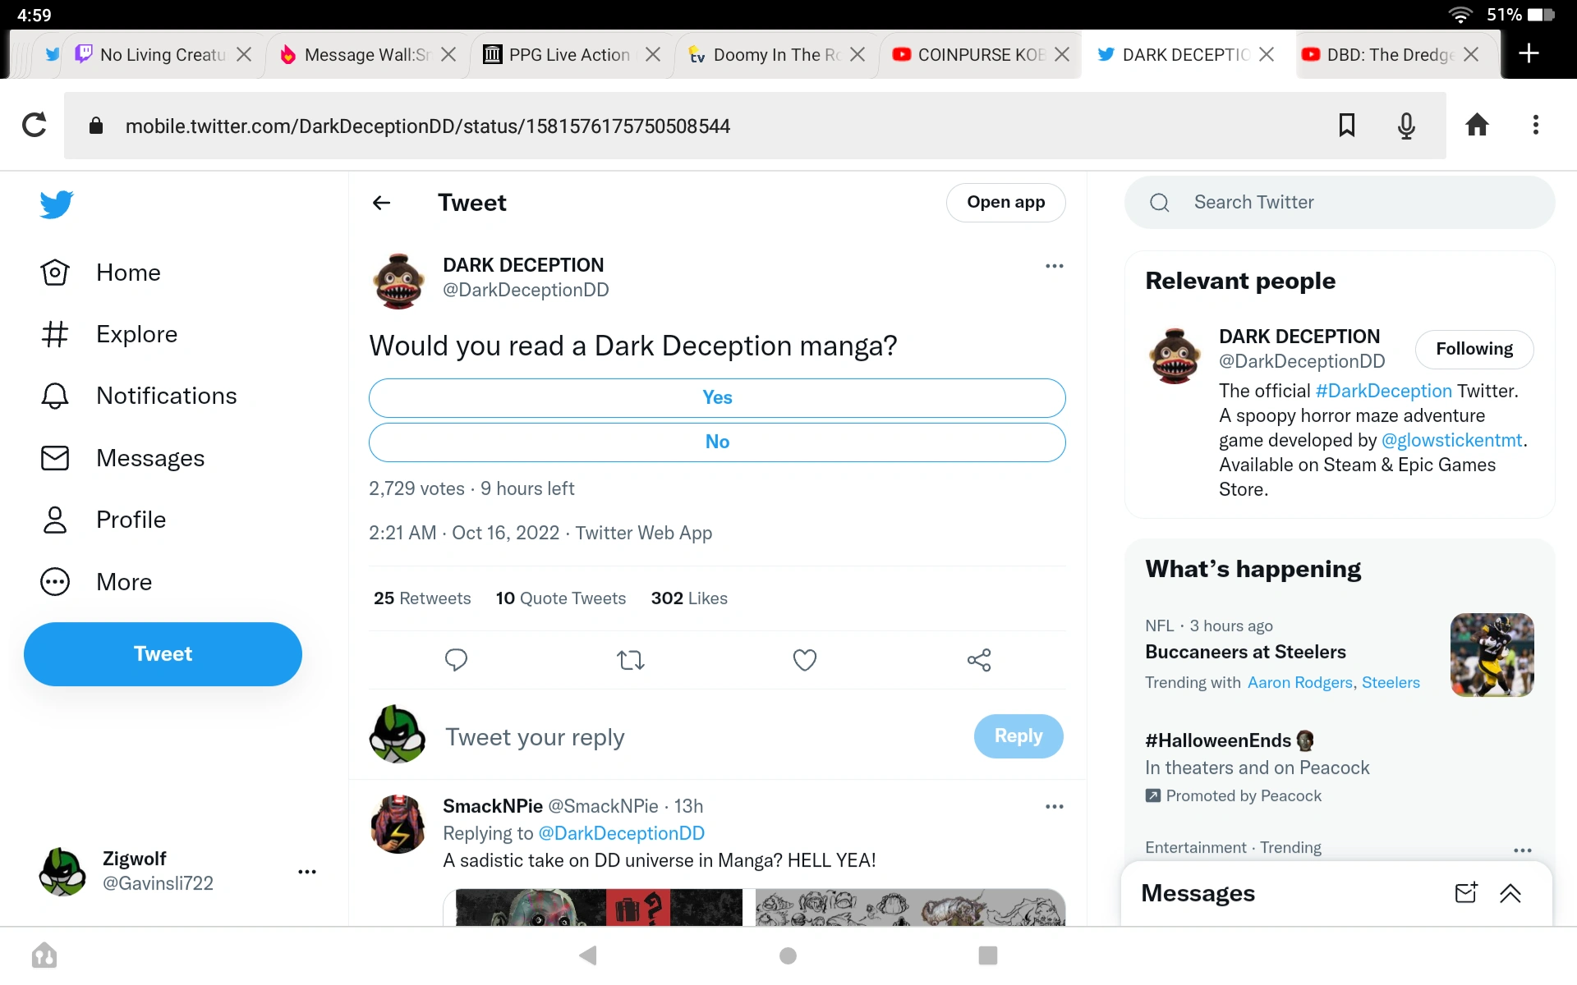Image resolution: width=1577 pixels, height=985 pixels.
Task: Open the share icon under tweet
Action: [979, 660]
